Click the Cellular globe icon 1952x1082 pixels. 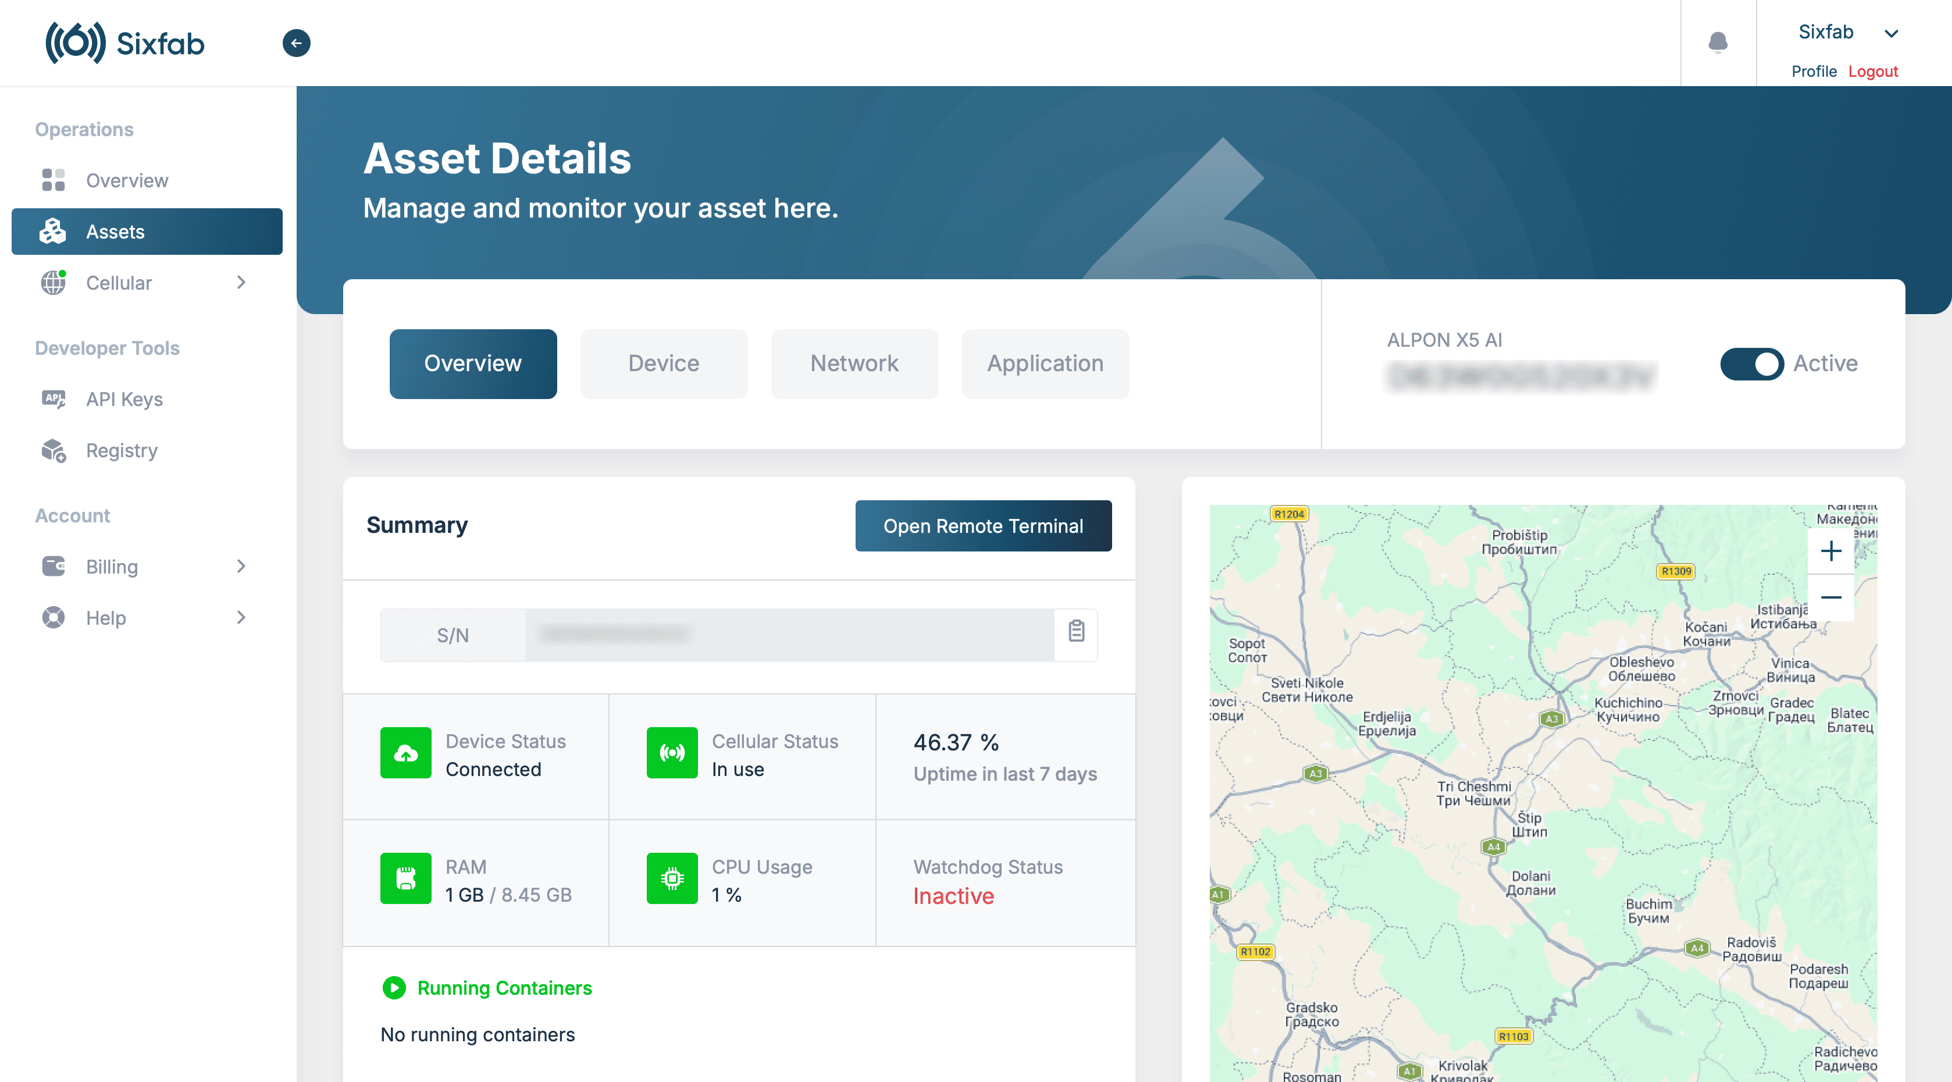[x=53, y=283]
